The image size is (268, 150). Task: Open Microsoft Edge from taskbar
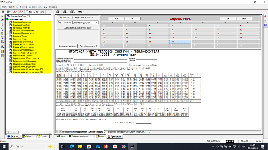click(x=71, y=147)
